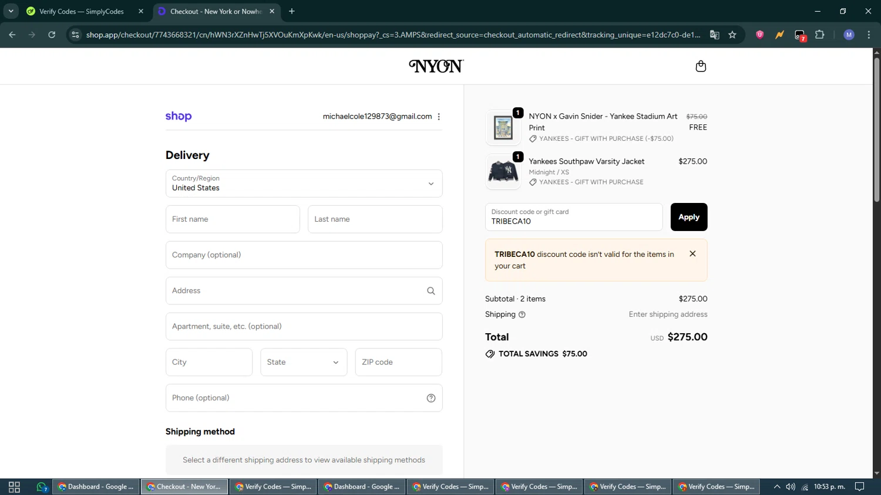Open the shopping bag cart icon

[700, 66]
